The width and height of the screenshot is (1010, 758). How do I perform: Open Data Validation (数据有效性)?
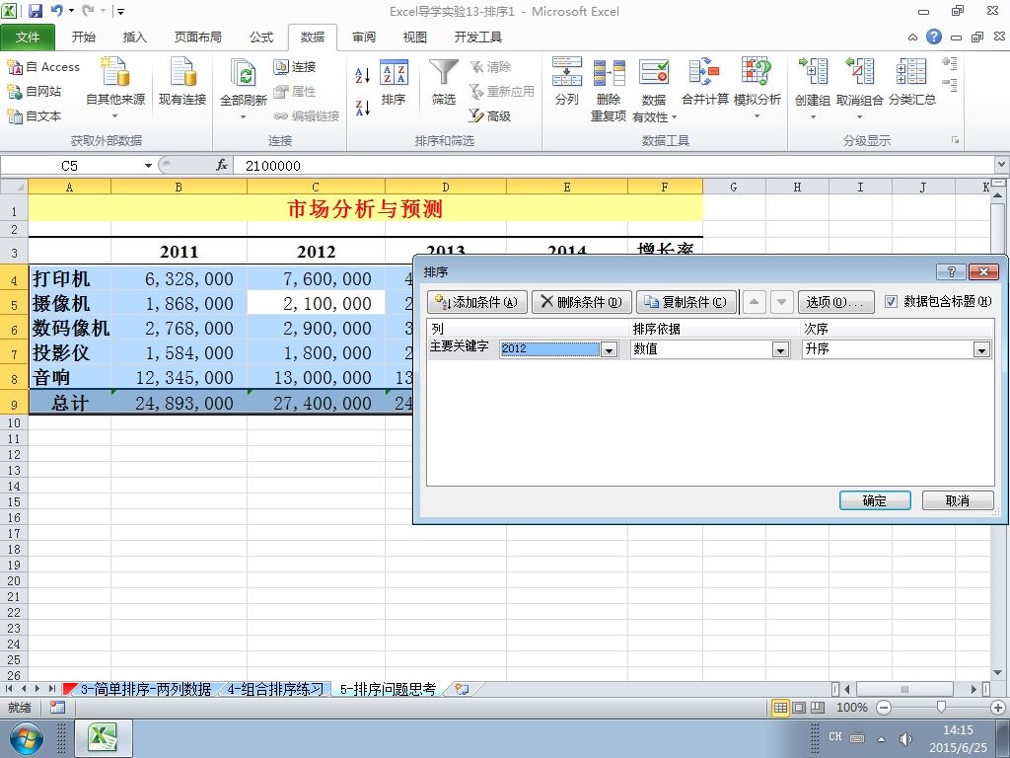(654, 89)
